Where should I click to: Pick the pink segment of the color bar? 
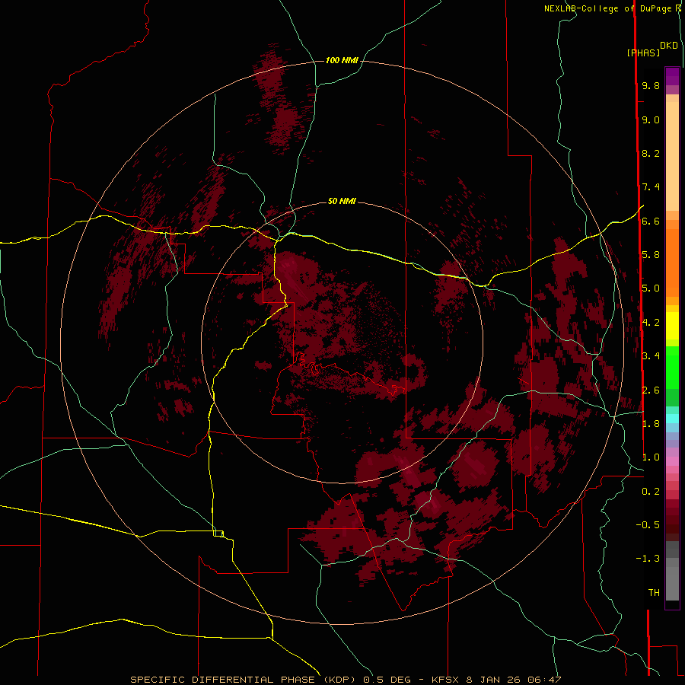672,461
